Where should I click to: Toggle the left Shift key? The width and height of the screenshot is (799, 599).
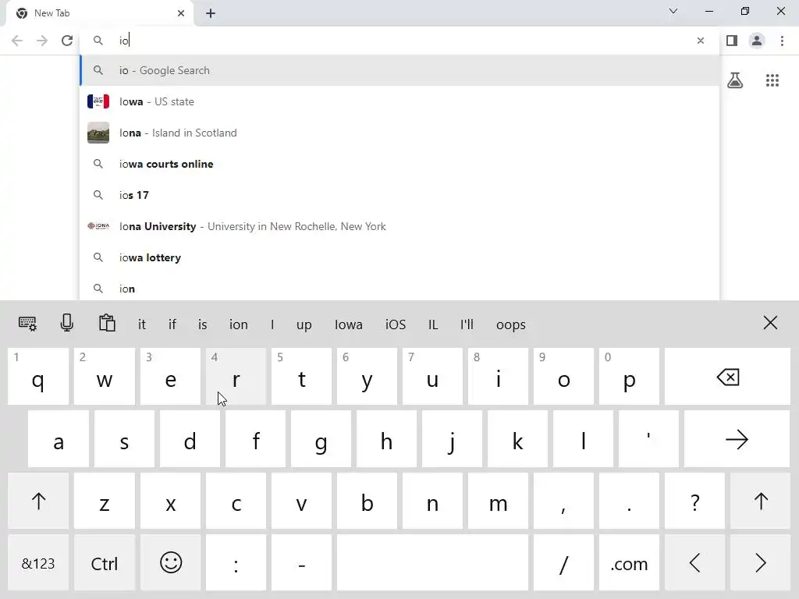coord(38,502)
